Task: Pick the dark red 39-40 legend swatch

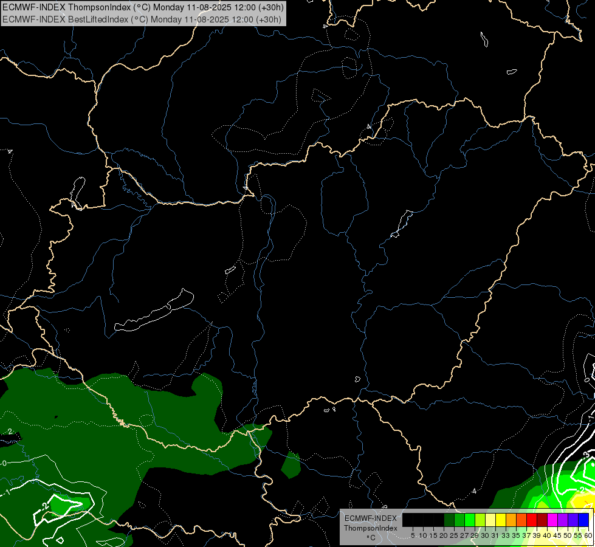Action: [542, 520]
